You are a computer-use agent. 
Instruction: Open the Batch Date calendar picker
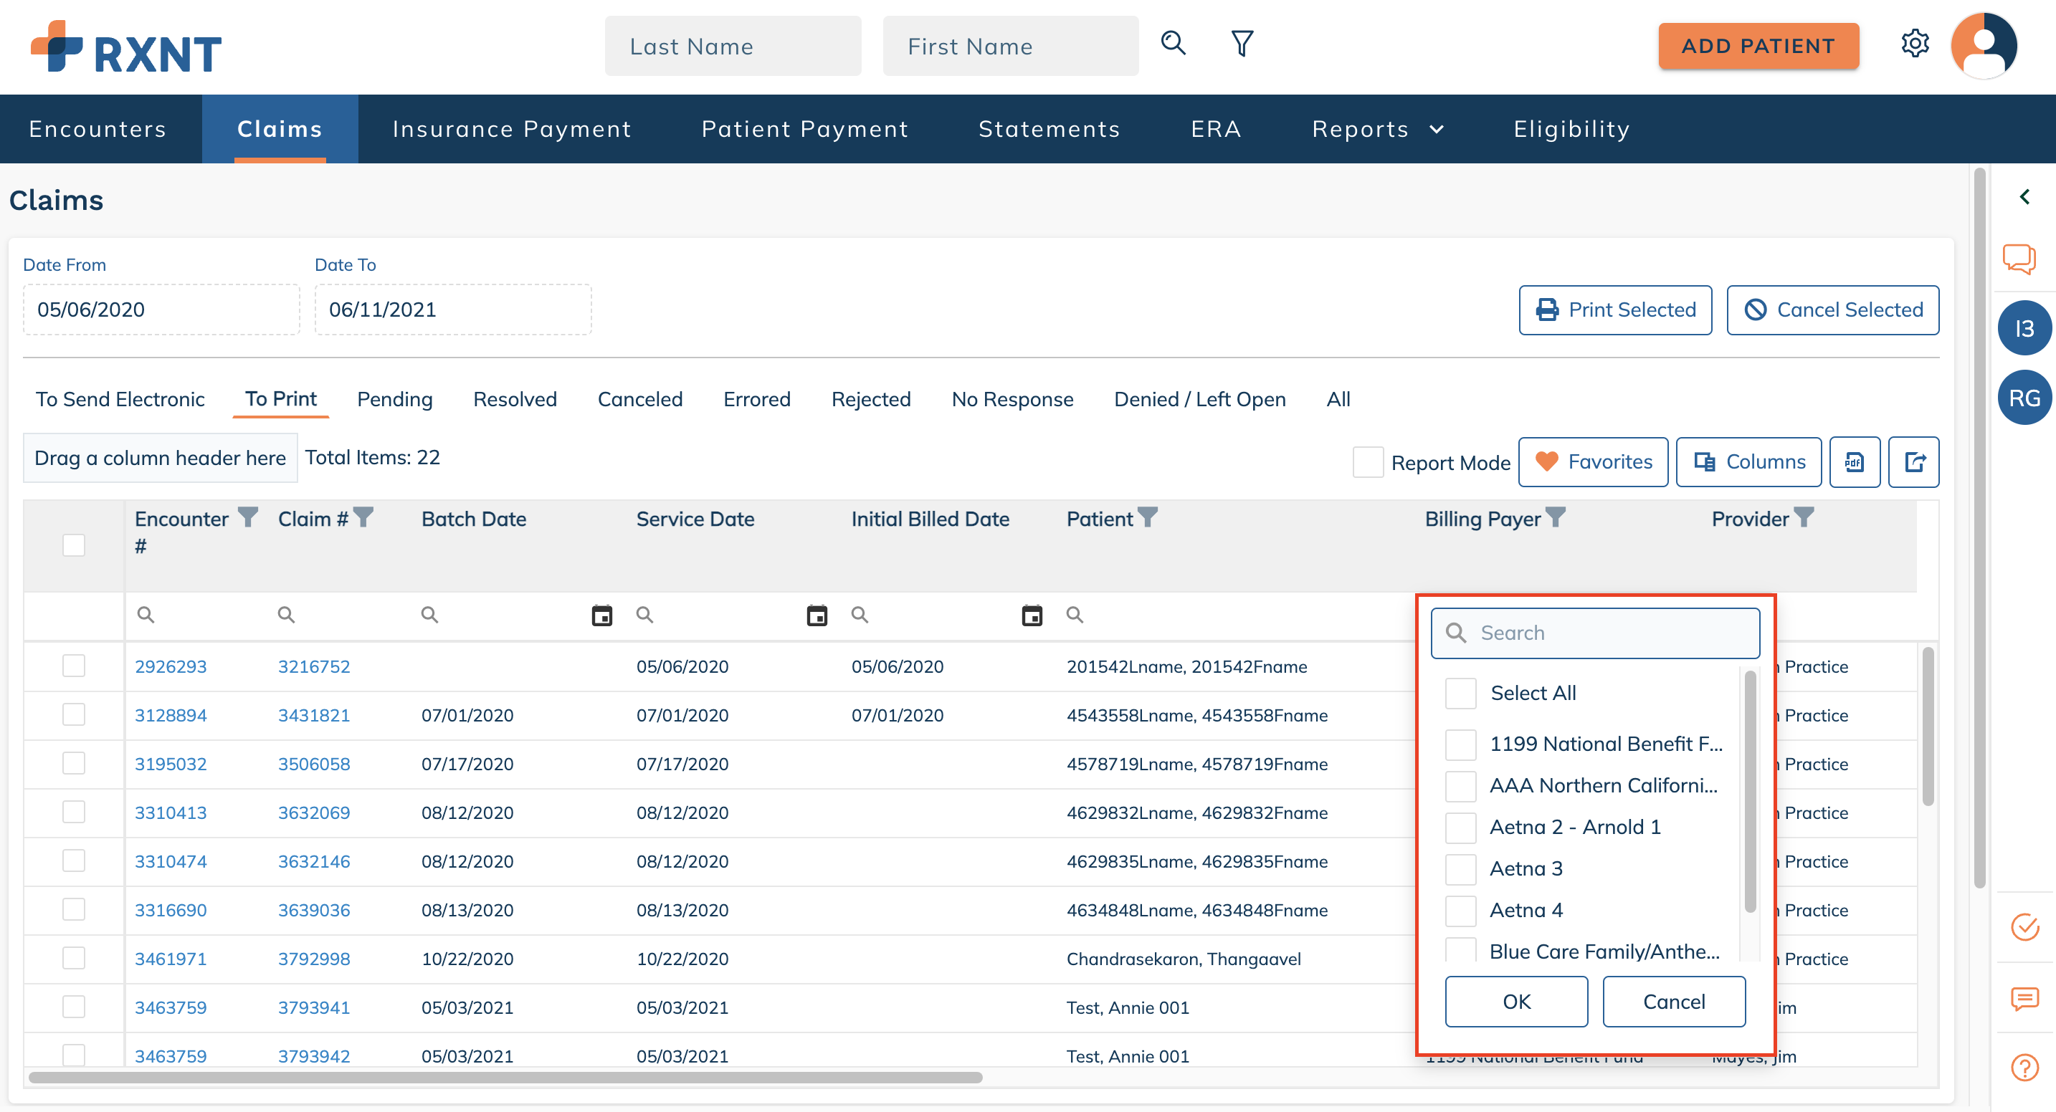601,615
